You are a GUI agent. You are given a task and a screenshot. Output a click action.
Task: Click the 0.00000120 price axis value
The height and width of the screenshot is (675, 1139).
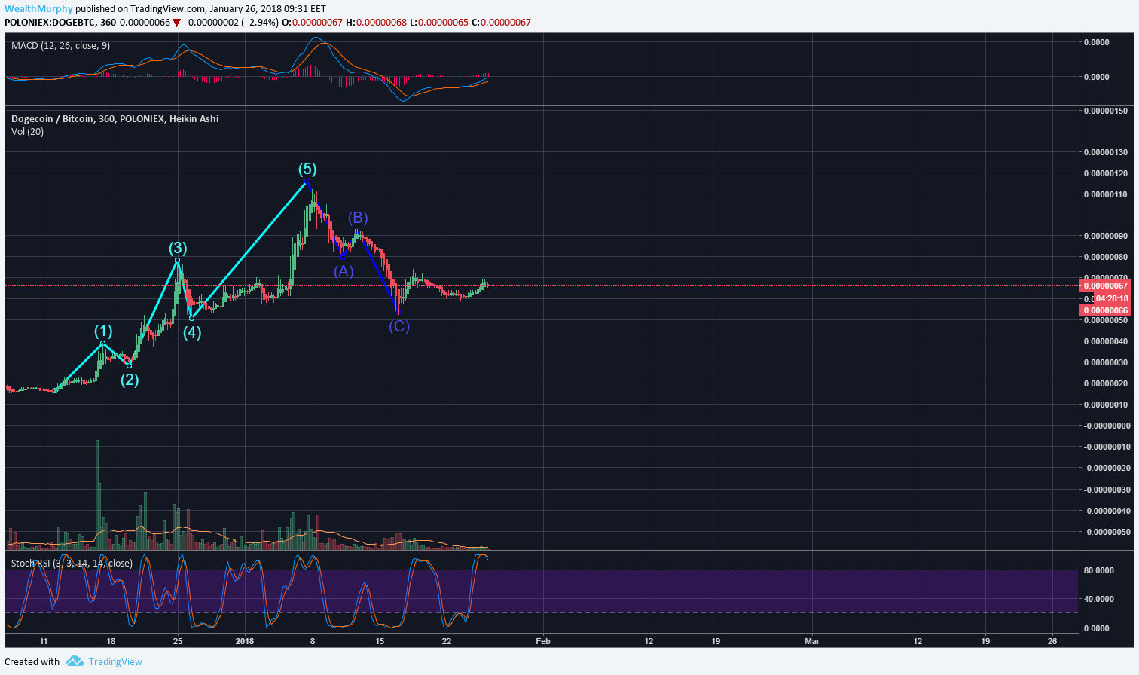click(1106, 173)
